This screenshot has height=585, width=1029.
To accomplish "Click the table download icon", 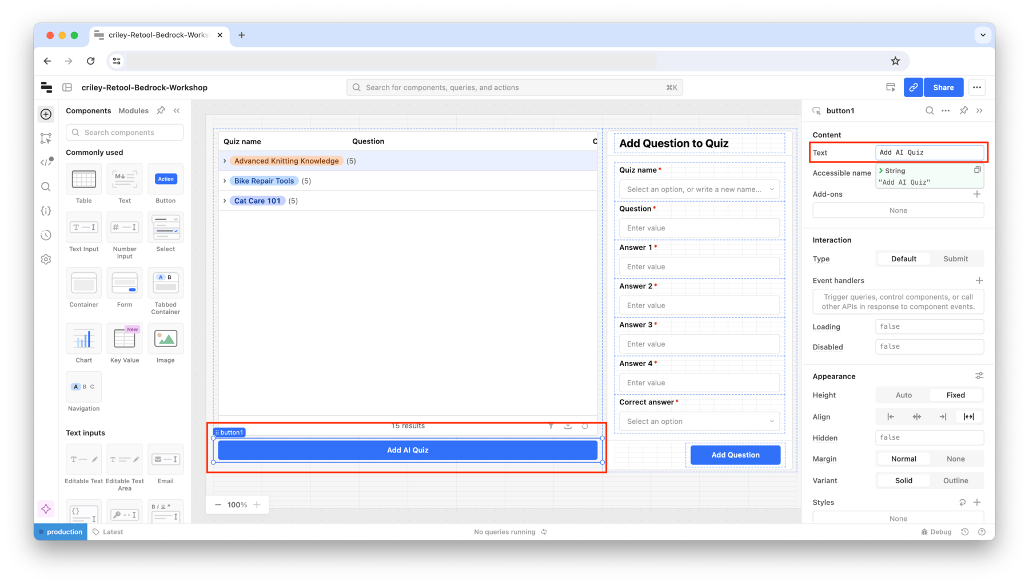I will [x=568, y=426].
